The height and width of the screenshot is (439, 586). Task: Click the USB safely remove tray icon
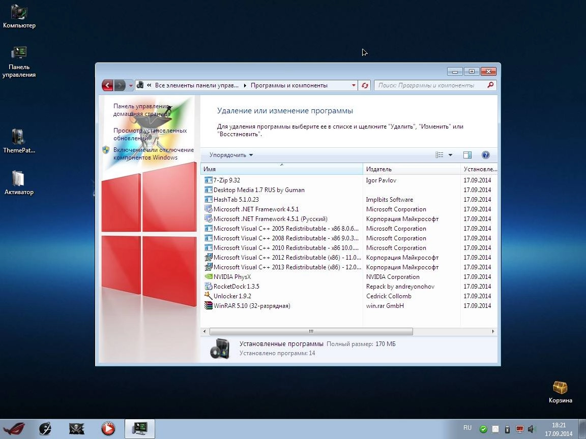pos(508,428)
